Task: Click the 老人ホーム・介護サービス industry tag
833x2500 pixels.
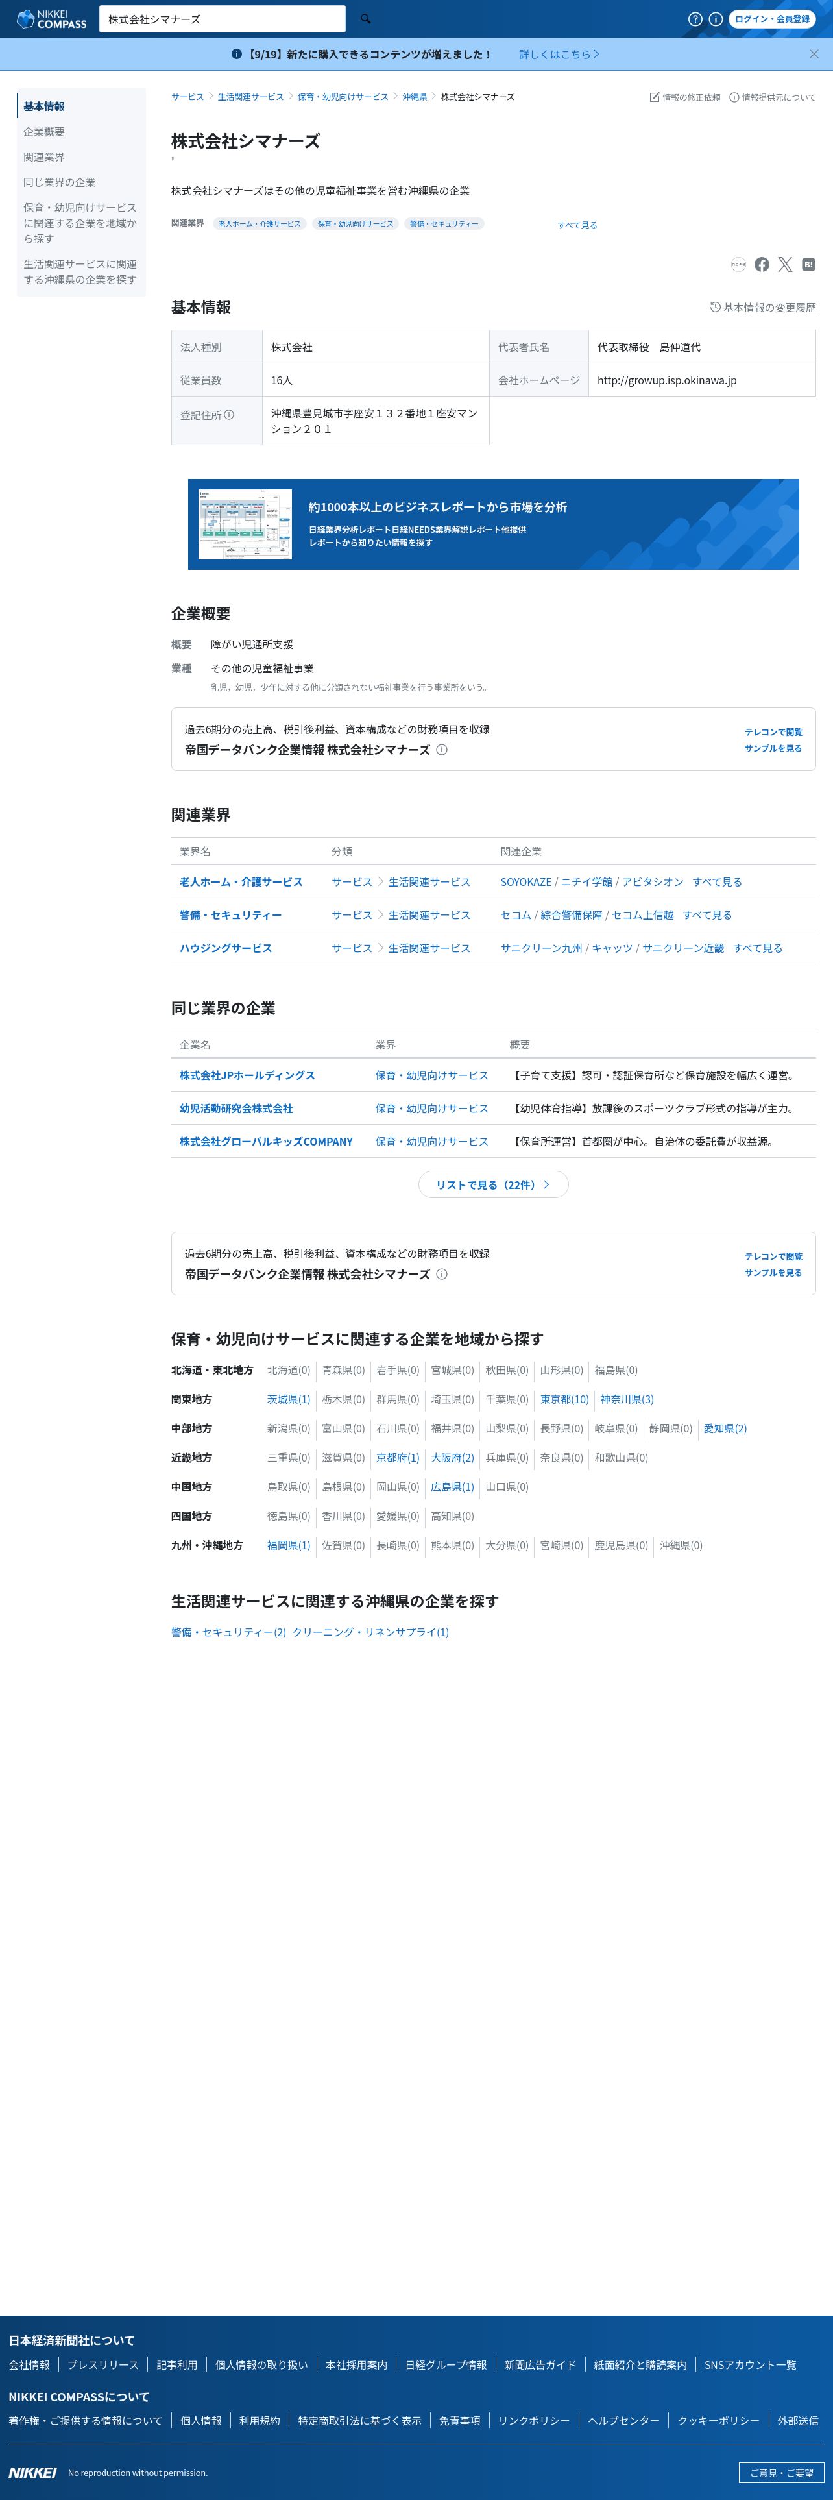Action: (x=259, y=223)
